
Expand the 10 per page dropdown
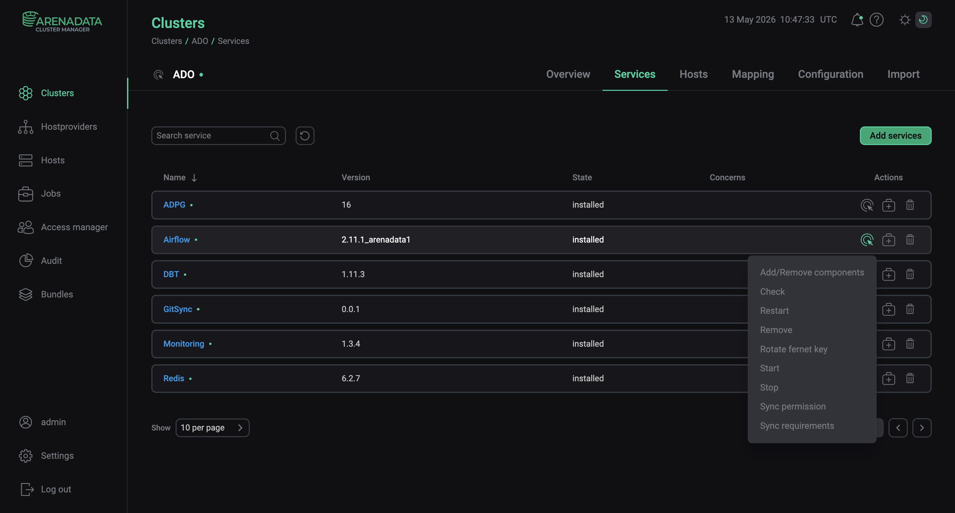pyautogui.click(x=212, y=428)
